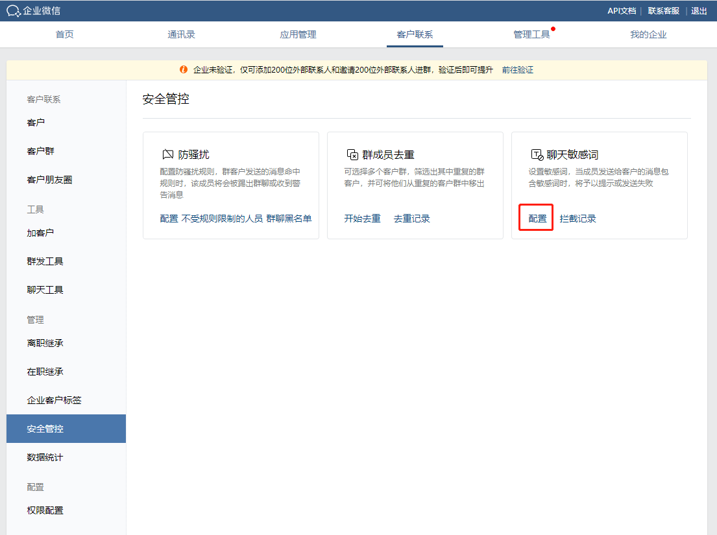Select 客户群 in the sidebar
The width and height of the screenshot is (717, 535).
[41, 151]
